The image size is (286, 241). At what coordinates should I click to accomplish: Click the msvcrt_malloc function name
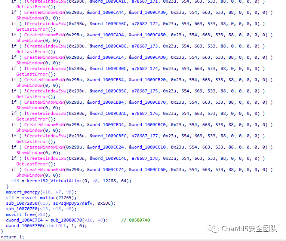(39, 198)
